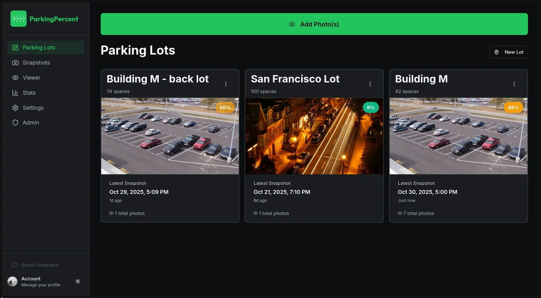Go to Stats in the sidebar

[29, 93]
